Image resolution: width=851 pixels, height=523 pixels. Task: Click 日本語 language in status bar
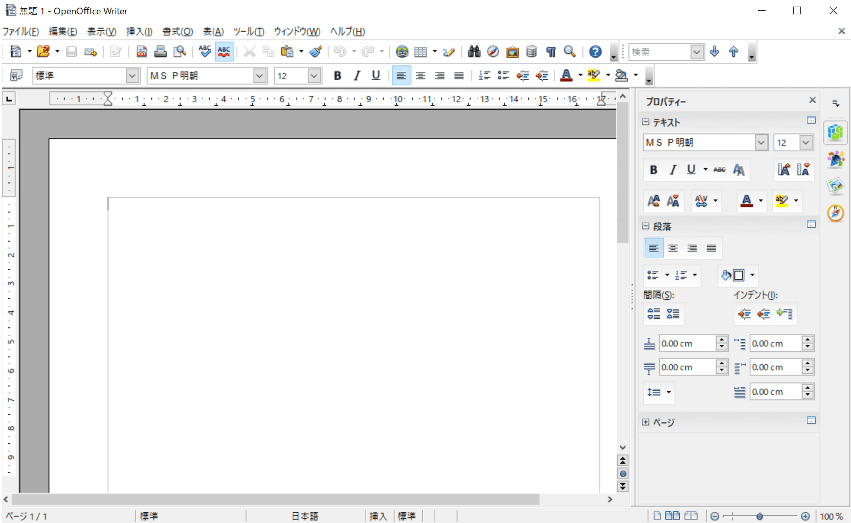click(x=305, y=516)
